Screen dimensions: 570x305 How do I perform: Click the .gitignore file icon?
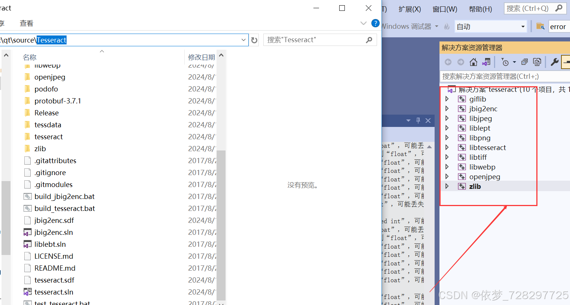point(27,172)
